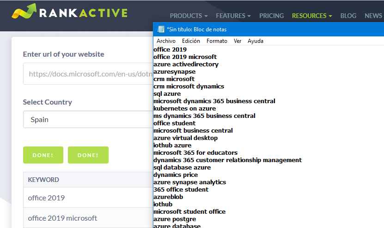This screenshot has width=384, height=228.
Task: Open Ayuda menu in Bloc de notas
Action: [255, 41]
